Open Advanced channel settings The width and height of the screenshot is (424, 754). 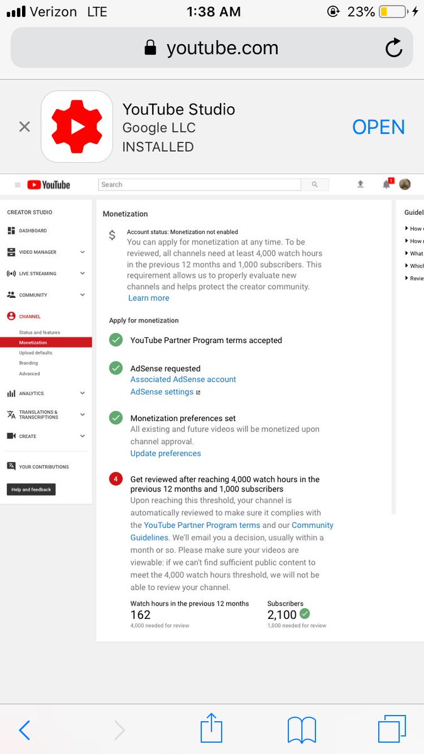pyautogui.click(x=30, y=374)
